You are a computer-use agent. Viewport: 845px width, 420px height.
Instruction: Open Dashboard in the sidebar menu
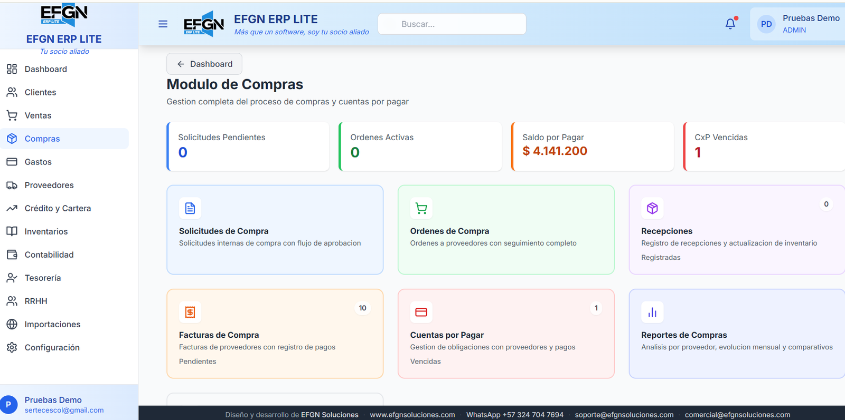click(64, 69)
